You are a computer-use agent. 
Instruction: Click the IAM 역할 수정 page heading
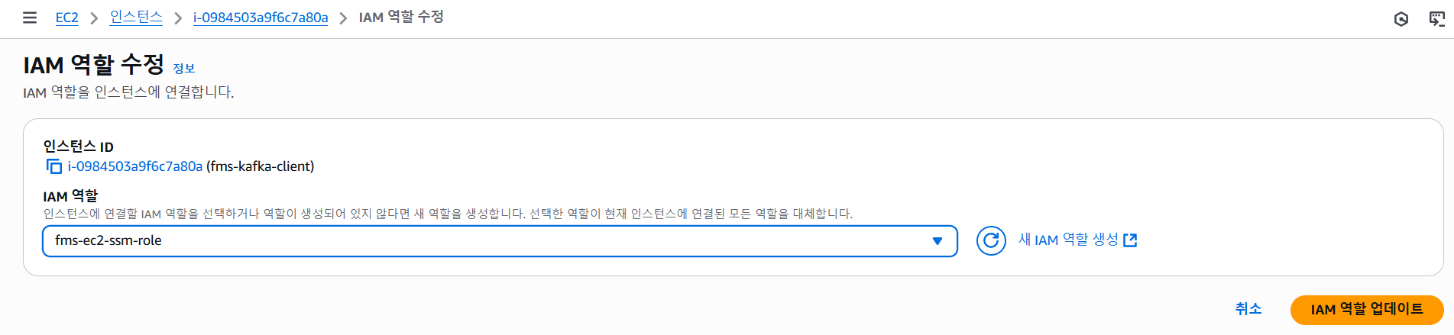(x=93, y=65)
